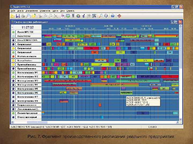Click the magnifier search toolbar icon

101,16
